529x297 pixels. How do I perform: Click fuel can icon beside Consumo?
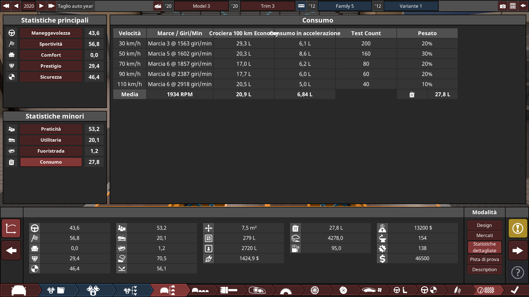click(x=12, y=162)
